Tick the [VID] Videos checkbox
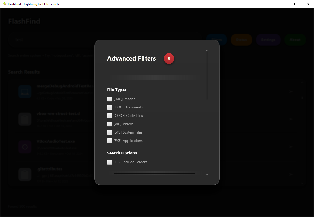Viewport: 314px width, 217px height. click(109, 124)
